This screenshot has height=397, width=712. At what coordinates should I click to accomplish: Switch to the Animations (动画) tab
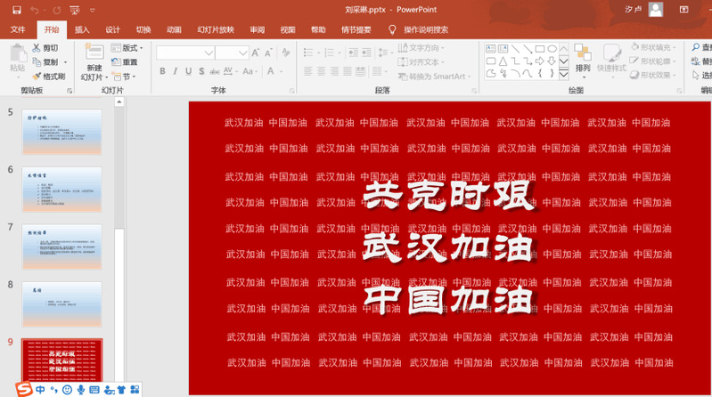pos(174,29)
